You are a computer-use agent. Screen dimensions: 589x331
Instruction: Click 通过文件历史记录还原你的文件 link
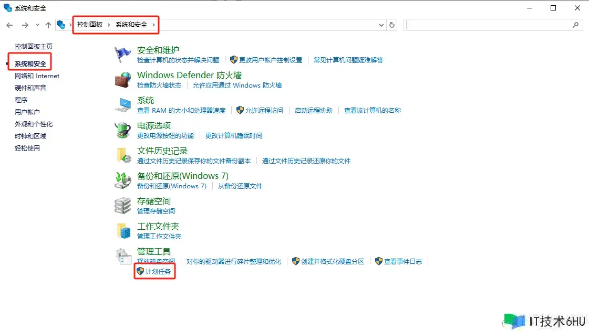[306, 161]
